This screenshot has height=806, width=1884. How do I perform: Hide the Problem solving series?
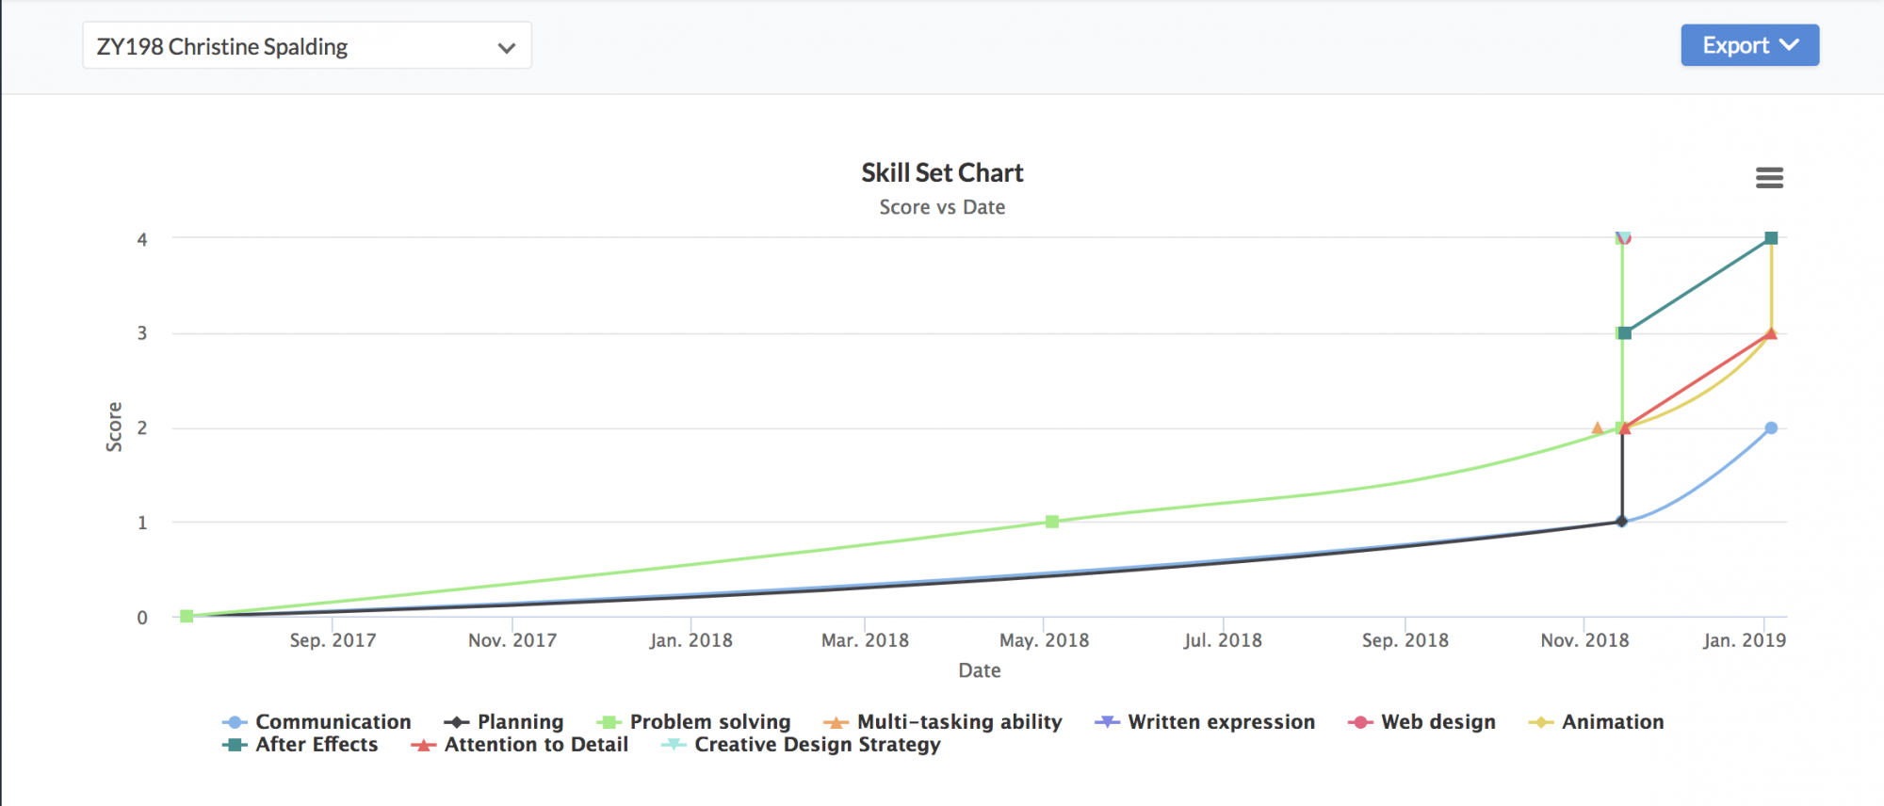(x=709, y=722)
